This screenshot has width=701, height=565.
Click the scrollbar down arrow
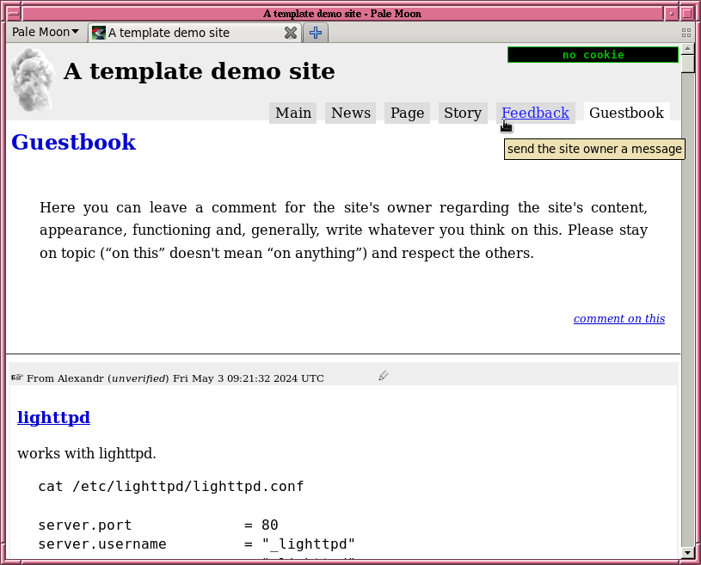click(687, 552)
